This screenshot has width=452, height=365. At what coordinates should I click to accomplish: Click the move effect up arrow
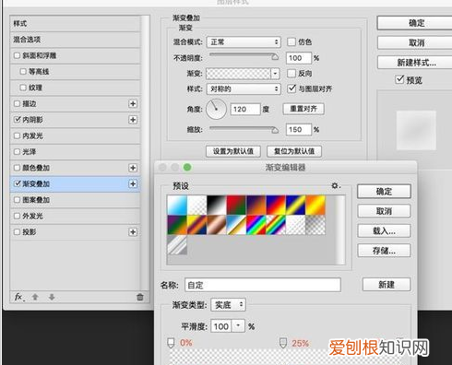pos(35,297)
